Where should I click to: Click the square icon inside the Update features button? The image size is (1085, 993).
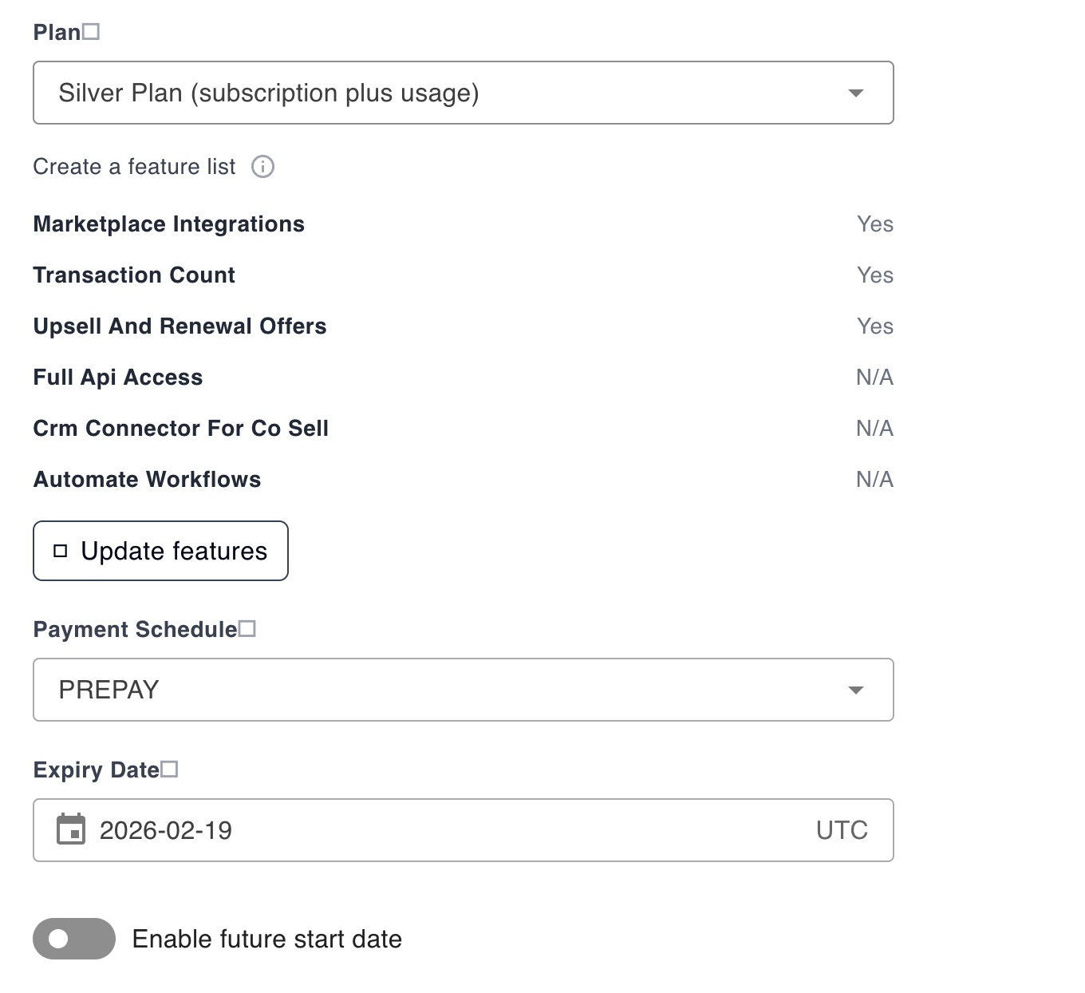tap(61, 550)
